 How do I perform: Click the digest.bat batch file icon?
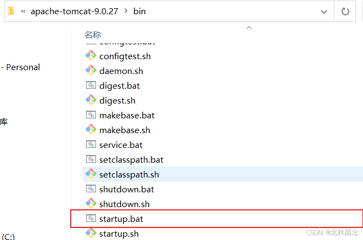91,85
